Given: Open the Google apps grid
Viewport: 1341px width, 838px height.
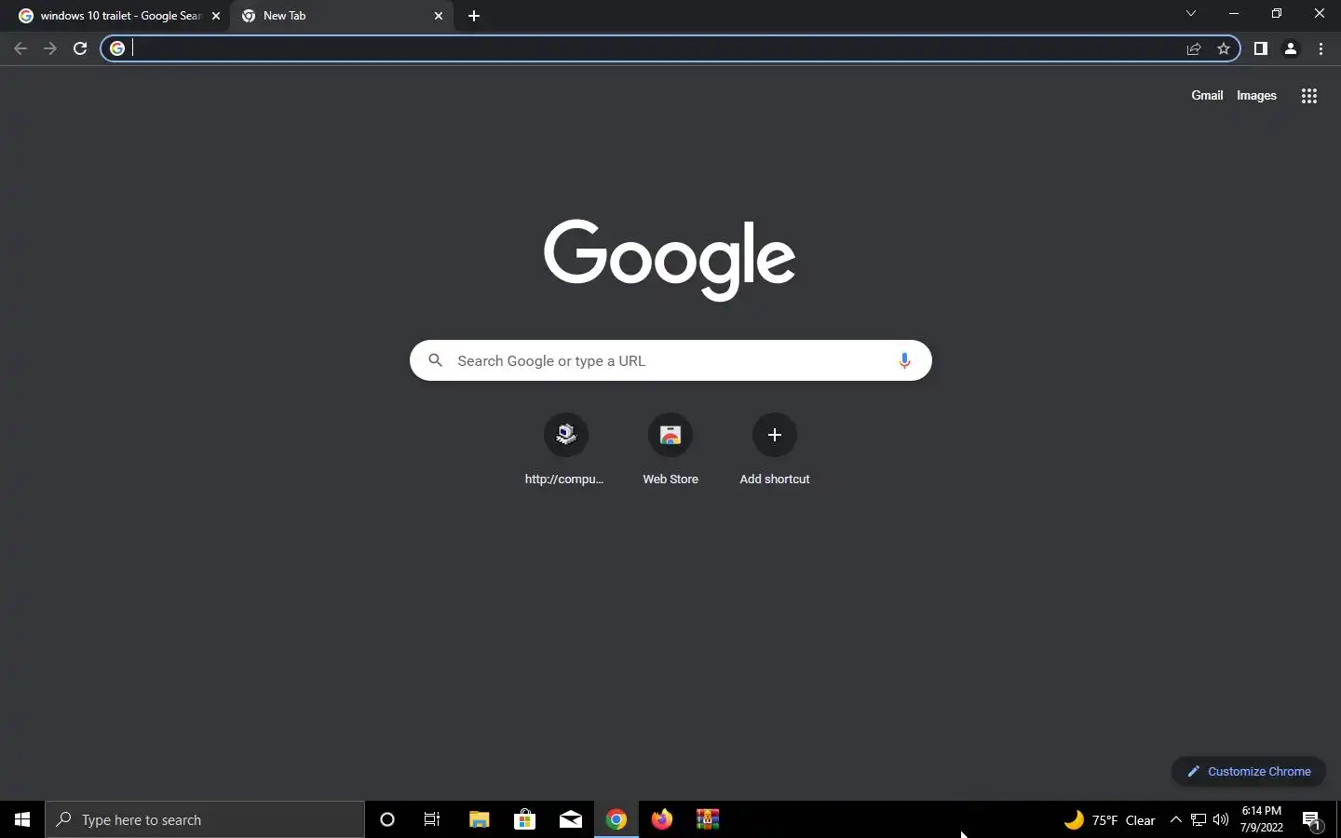Looking at the screenshot, I should (x=1308, y=96).
